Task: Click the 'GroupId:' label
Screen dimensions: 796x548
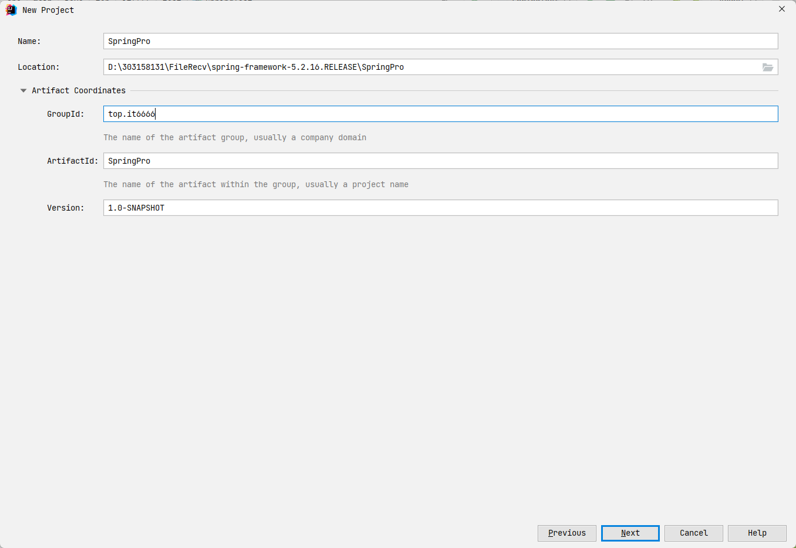Action: (66, 114)
